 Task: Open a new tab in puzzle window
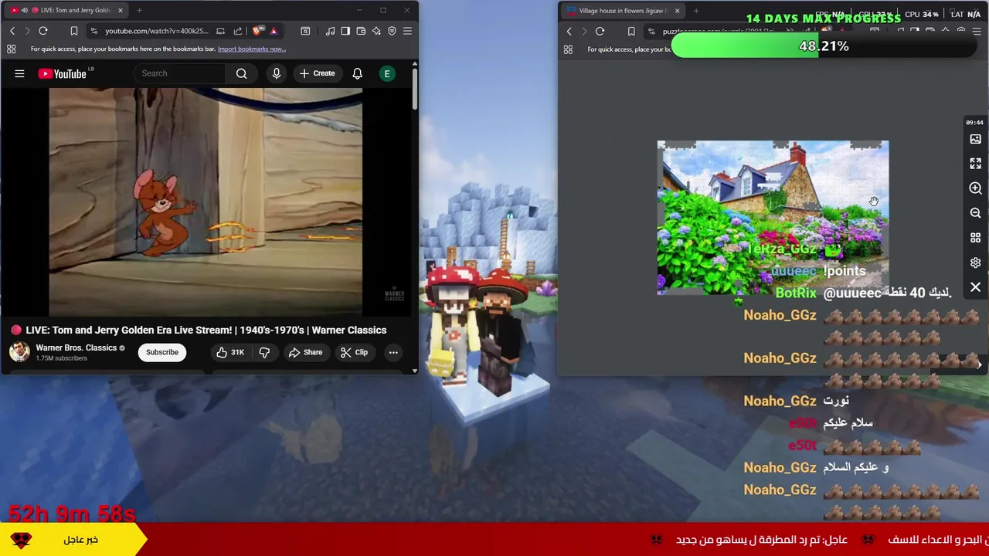coord(696,11)
